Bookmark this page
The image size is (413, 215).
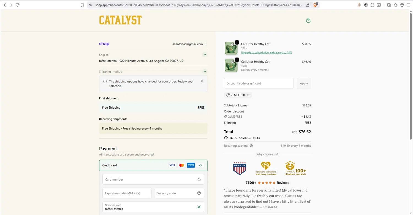pos(82,5)
